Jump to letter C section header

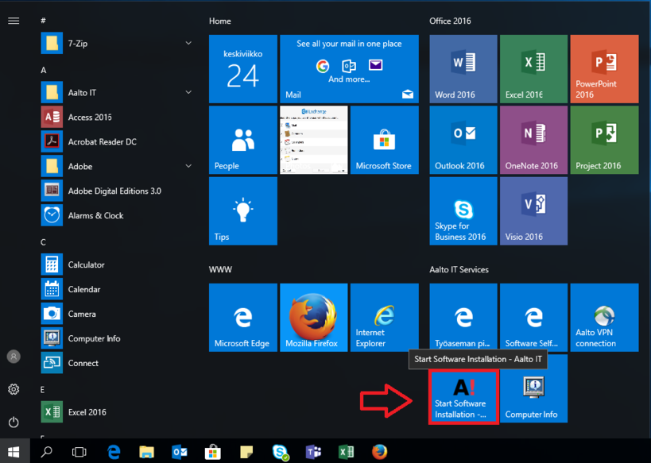coord(44,241)
